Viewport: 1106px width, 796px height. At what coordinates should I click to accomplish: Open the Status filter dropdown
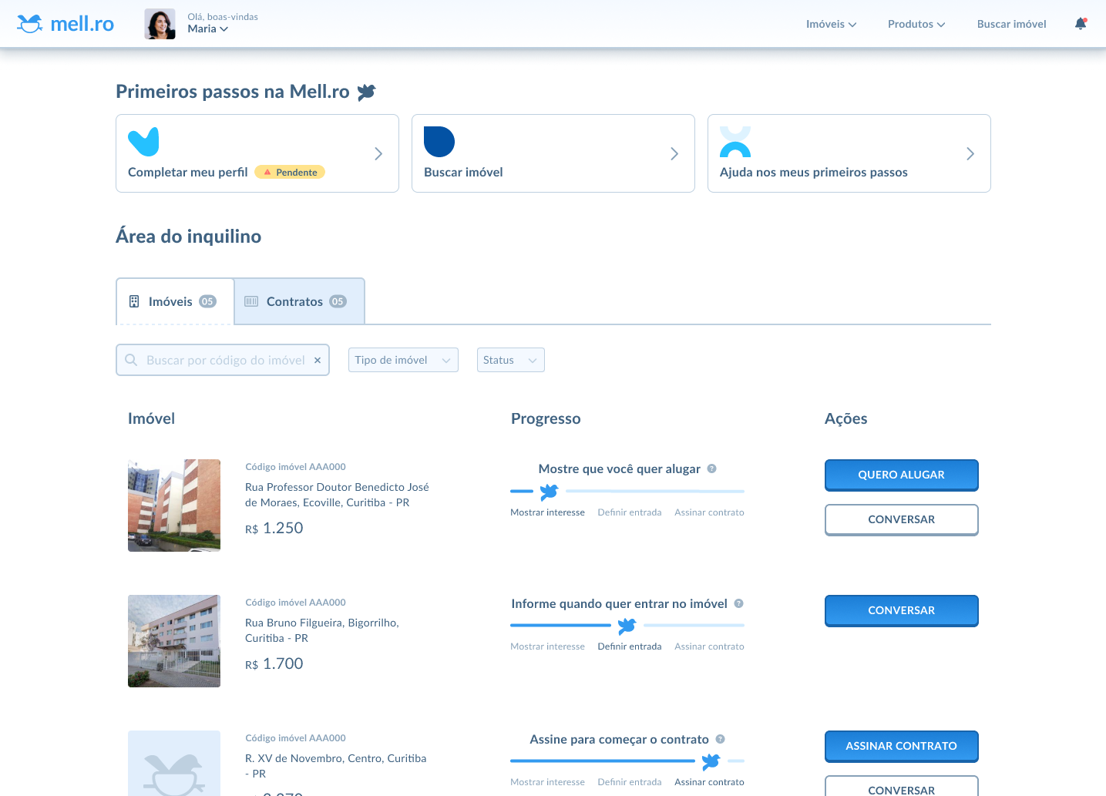(510, 360)
